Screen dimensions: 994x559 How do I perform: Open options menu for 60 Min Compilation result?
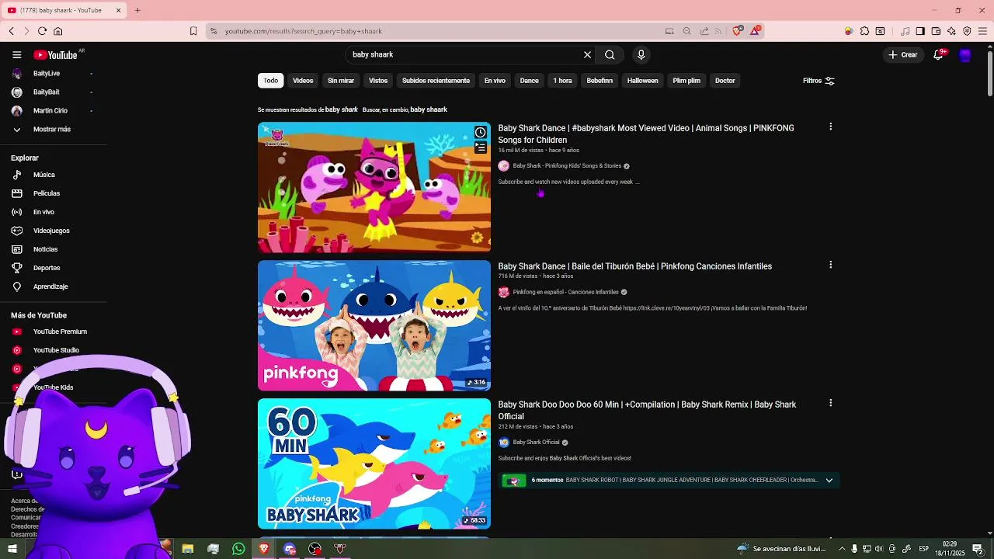pyautogui.click(x=830, y=403)
